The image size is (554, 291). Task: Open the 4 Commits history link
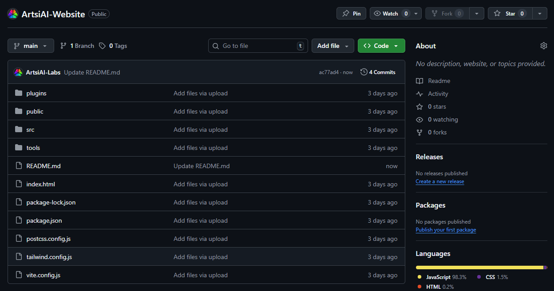click(378, 72)
